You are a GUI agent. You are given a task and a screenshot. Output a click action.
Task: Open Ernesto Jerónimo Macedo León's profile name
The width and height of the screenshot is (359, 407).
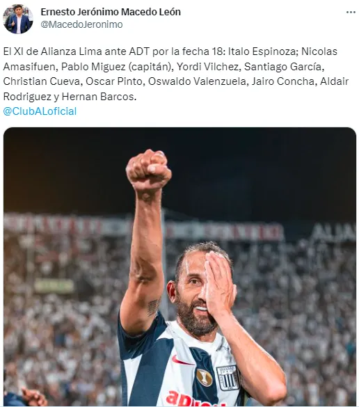click(111, 12)
